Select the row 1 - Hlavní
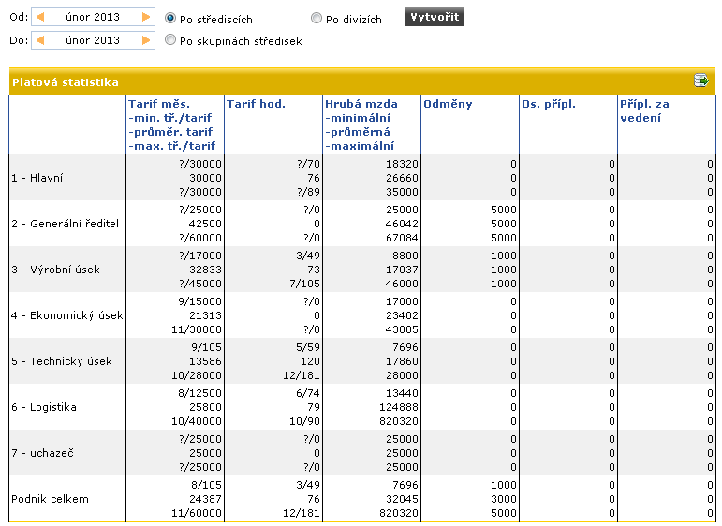This screenshot has width=722, height=526. (362, 178)
